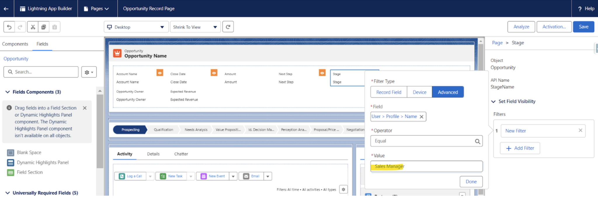
Task: Click the left panel vertical scrollbar
Action: tap(100, 131)
